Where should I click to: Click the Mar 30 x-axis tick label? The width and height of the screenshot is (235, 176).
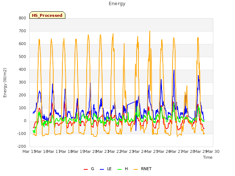(213, 151)
